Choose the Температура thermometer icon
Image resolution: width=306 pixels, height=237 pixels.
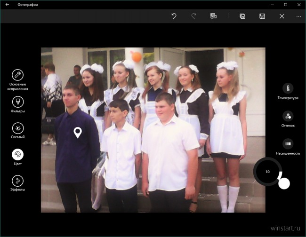coord(288,88)
